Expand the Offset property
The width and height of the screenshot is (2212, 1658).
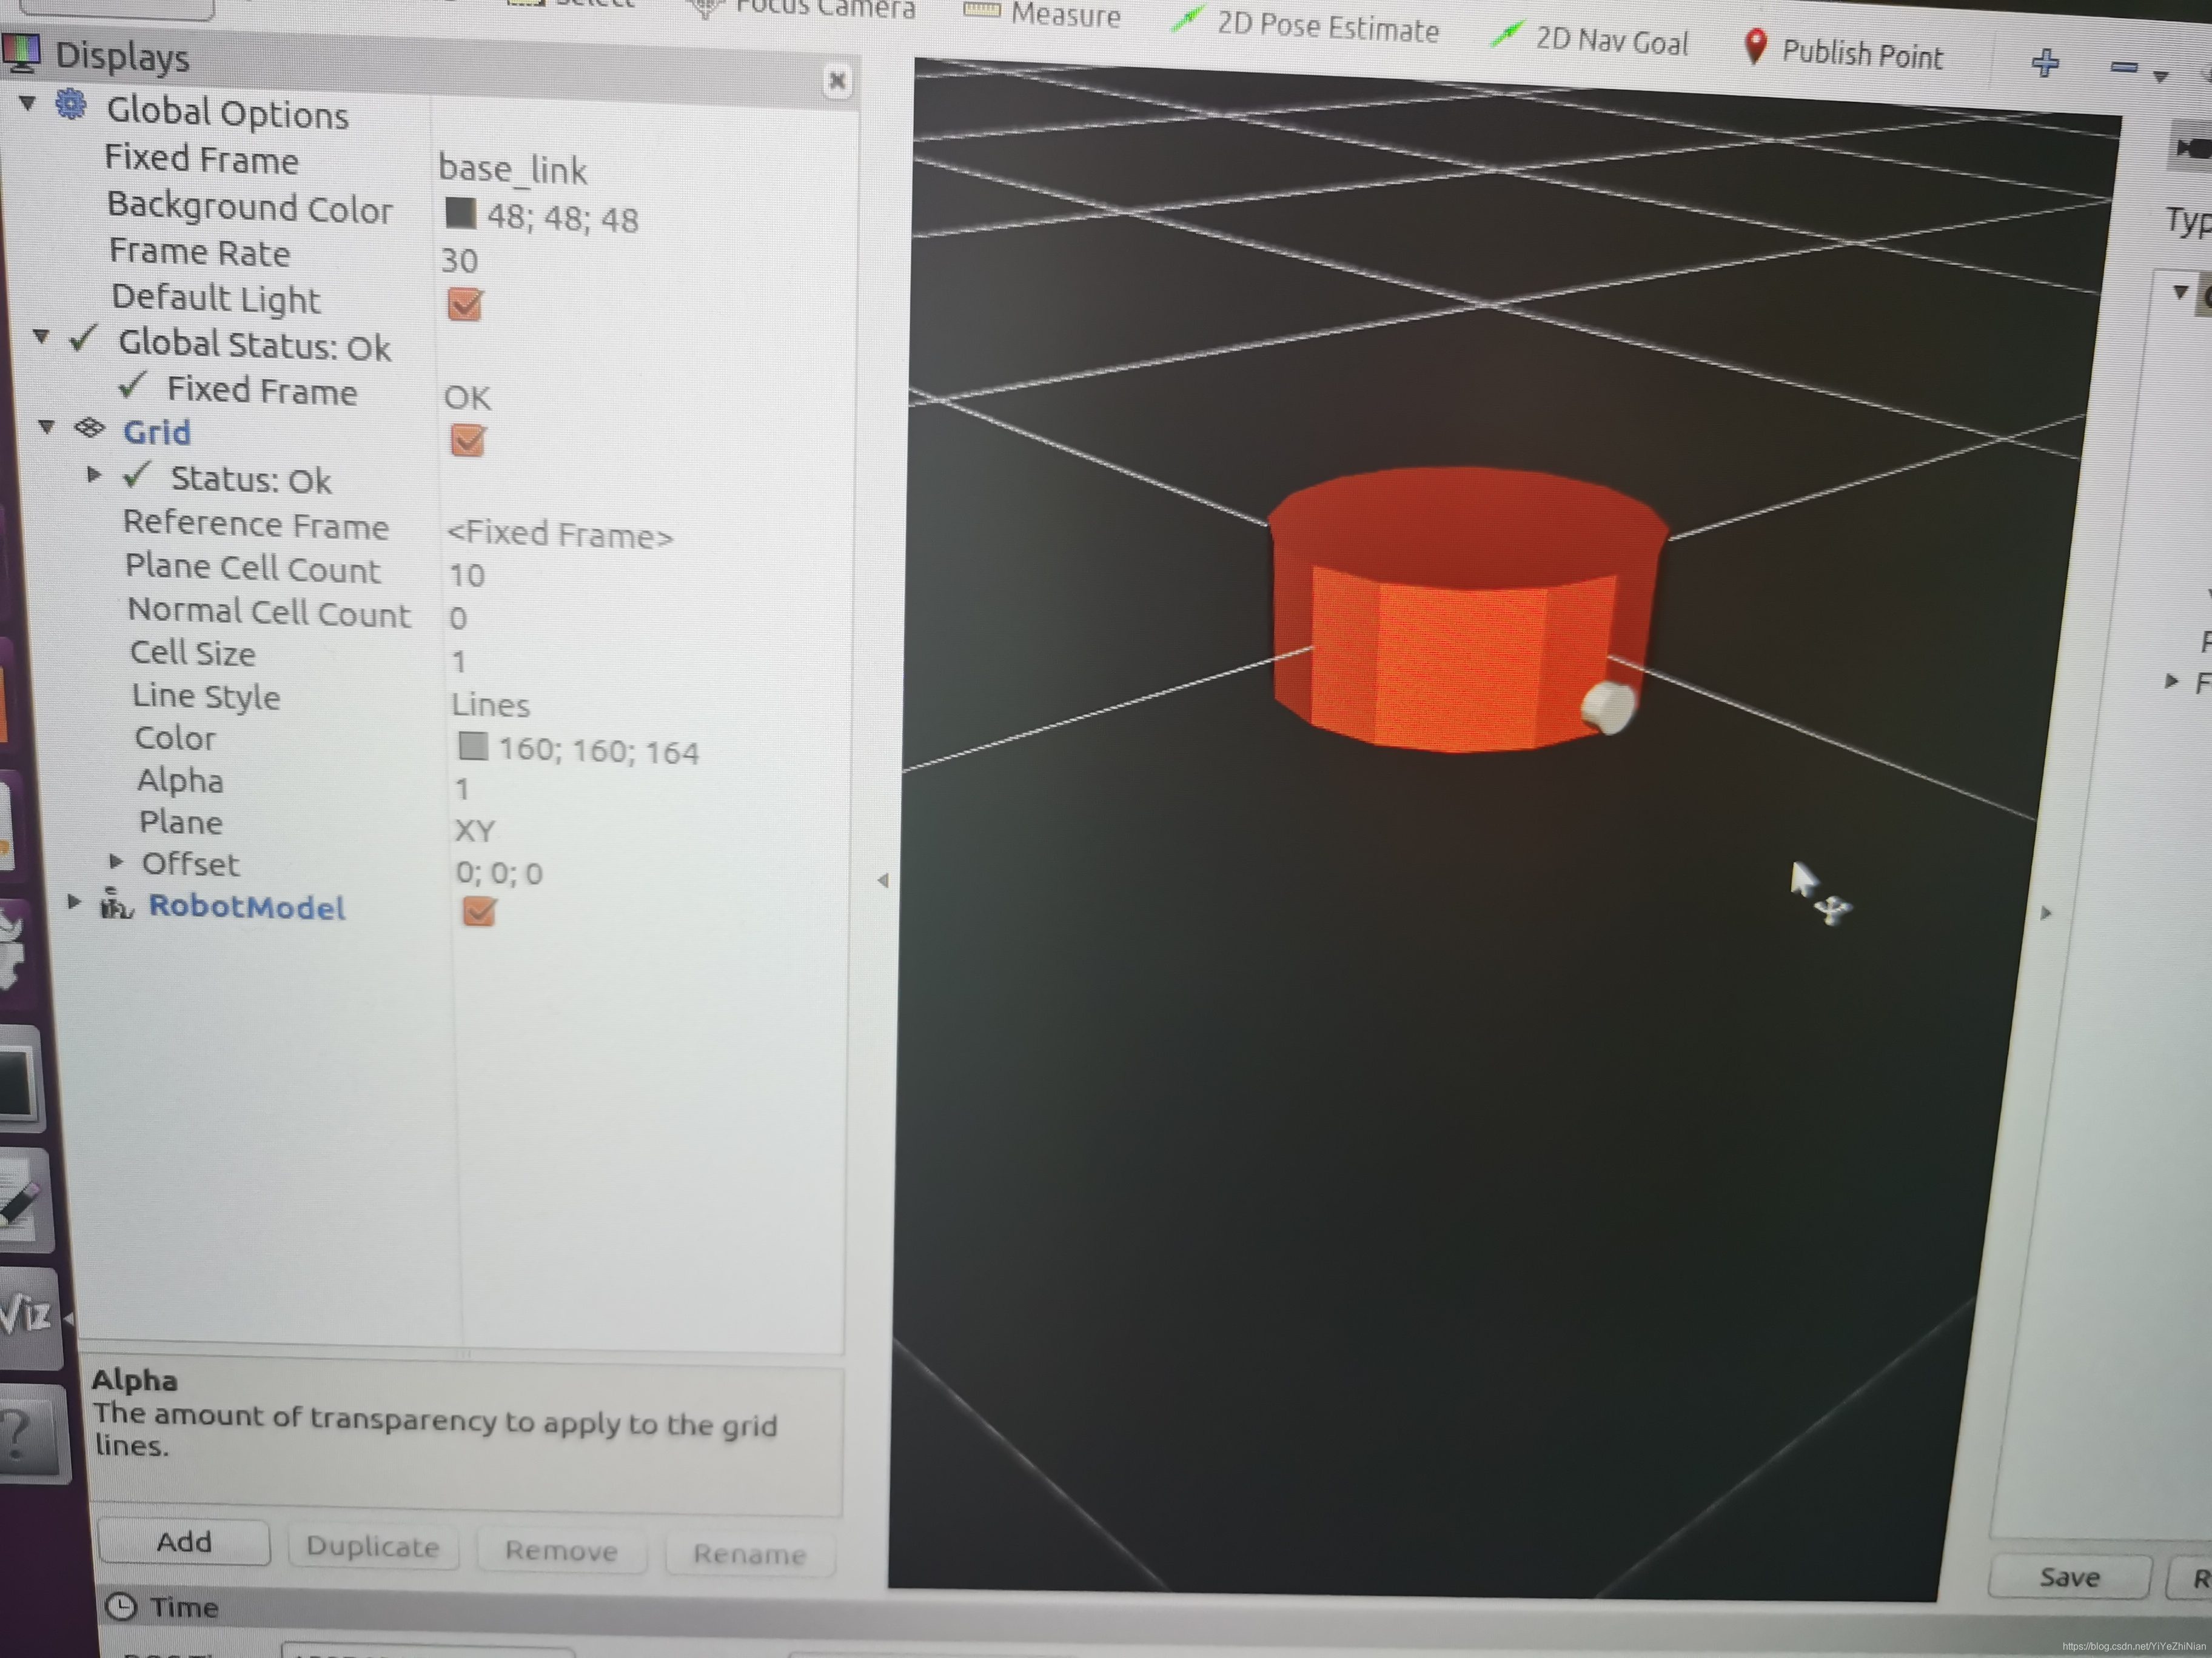tap(116, 862)
